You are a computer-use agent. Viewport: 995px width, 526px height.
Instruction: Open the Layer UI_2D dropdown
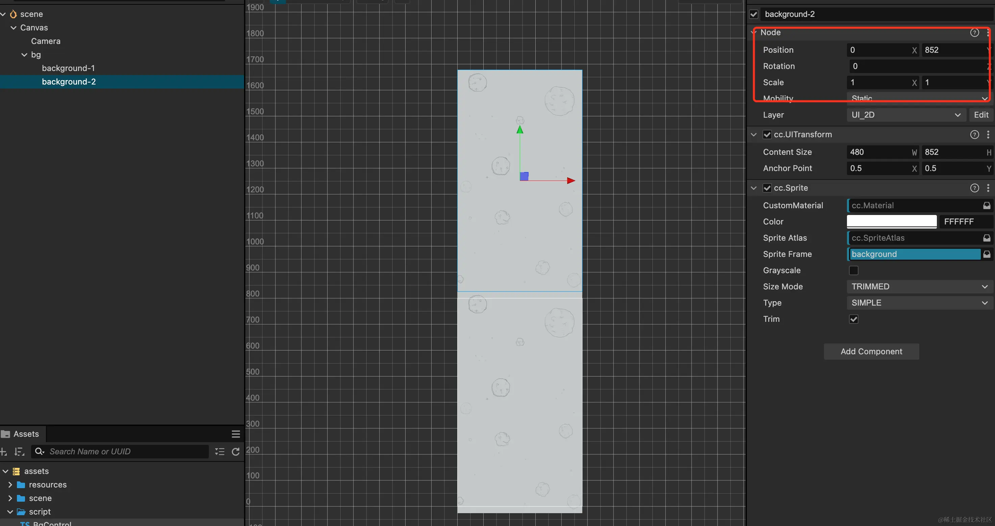pyautogui.click(x=906, y=115)
